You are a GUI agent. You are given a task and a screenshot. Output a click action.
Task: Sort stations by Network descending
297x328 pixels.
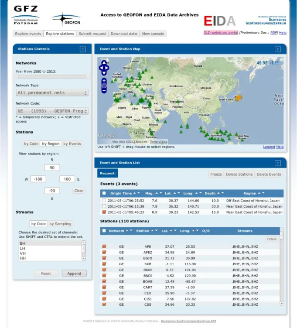click(131, 231)
